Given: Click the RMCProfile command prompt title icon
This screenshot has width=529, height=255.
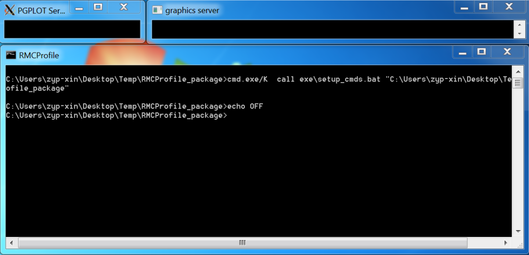Looking at the screenshot, I should click(11, 55).
